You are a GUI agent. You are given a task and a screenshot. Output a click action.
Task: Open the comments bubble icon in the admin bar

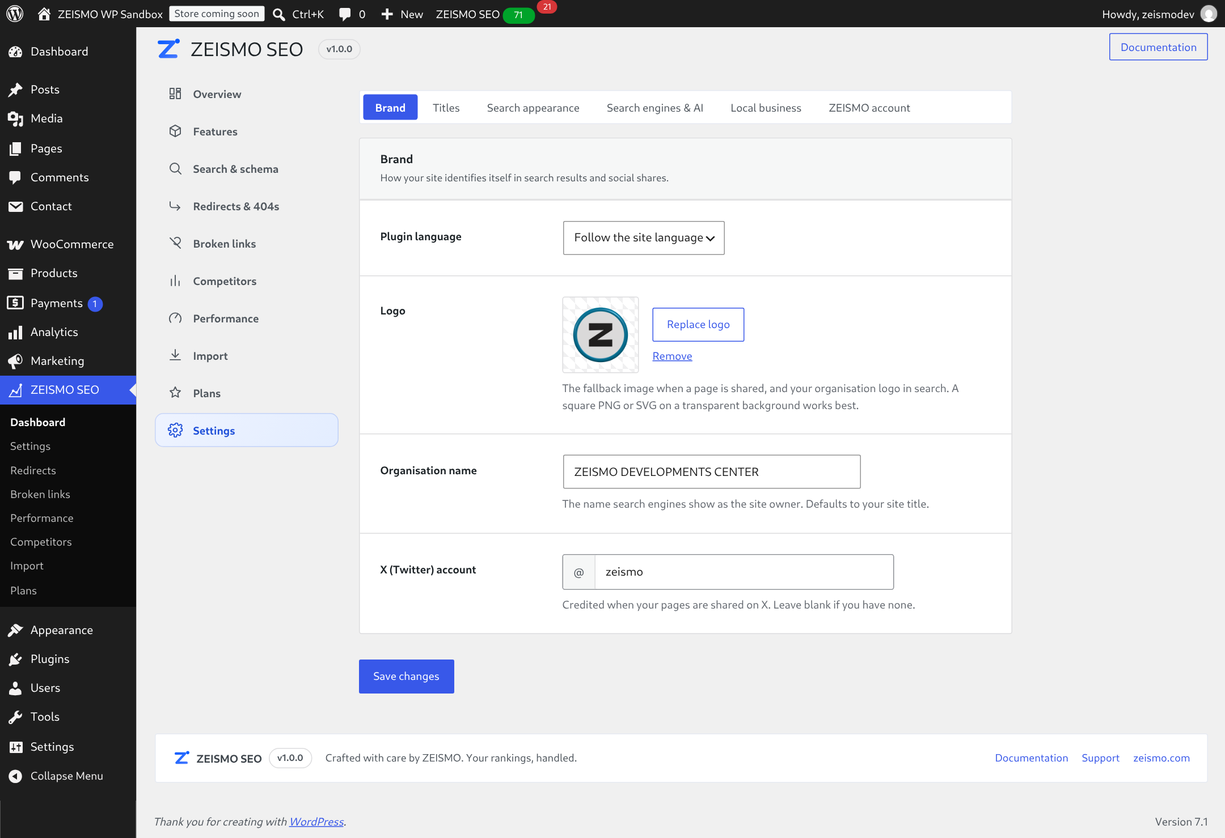click(344, 14)
